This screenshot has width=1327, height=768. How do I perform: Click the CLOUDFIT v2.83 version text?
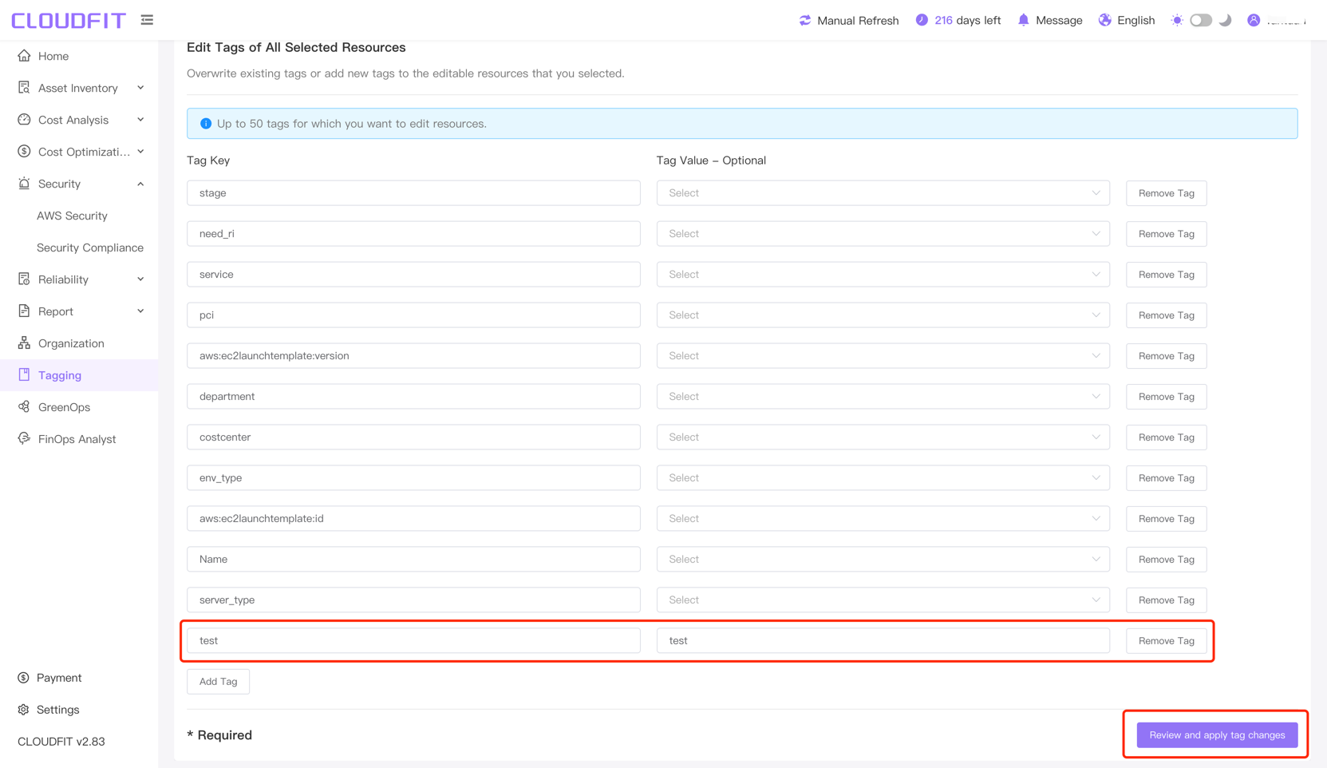61,742
